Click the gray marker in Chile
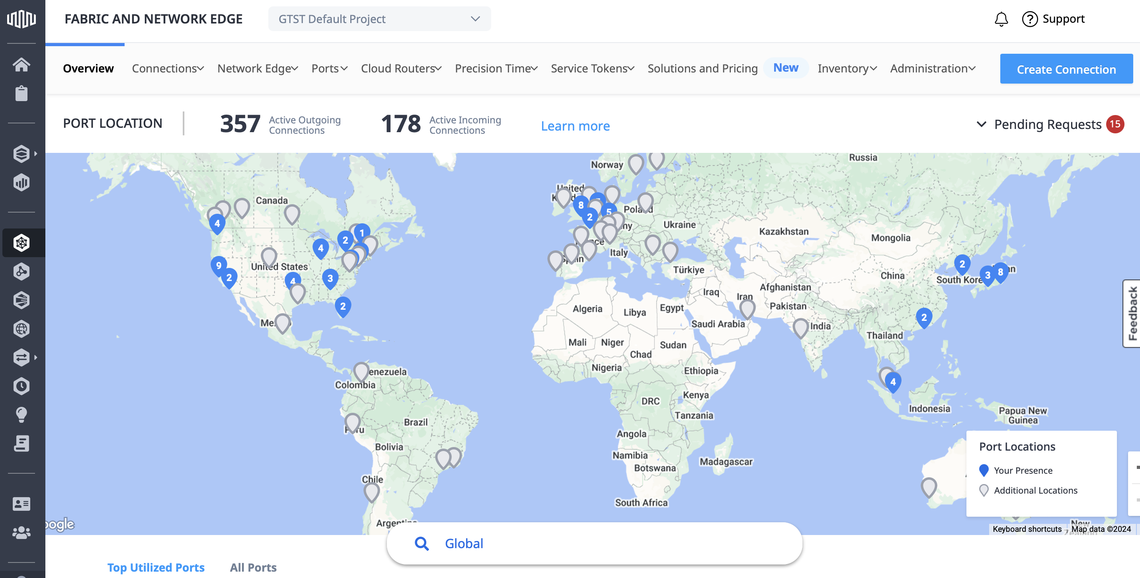 pos(372,492)
